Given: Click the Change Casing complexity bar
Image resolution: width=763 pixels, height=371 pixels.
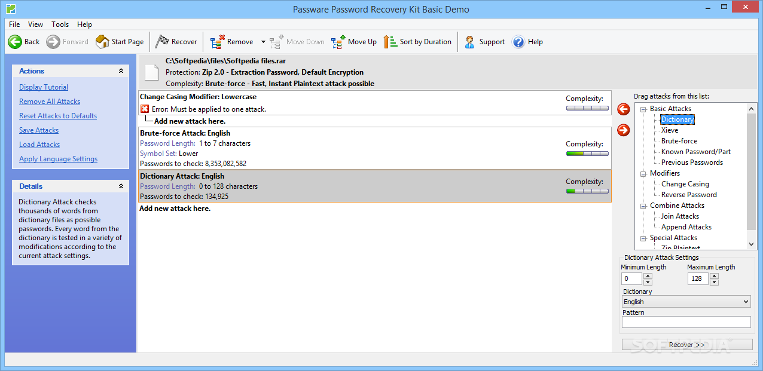Looking at the screenshot, I should pyautogui.click(x=587, y=109).
